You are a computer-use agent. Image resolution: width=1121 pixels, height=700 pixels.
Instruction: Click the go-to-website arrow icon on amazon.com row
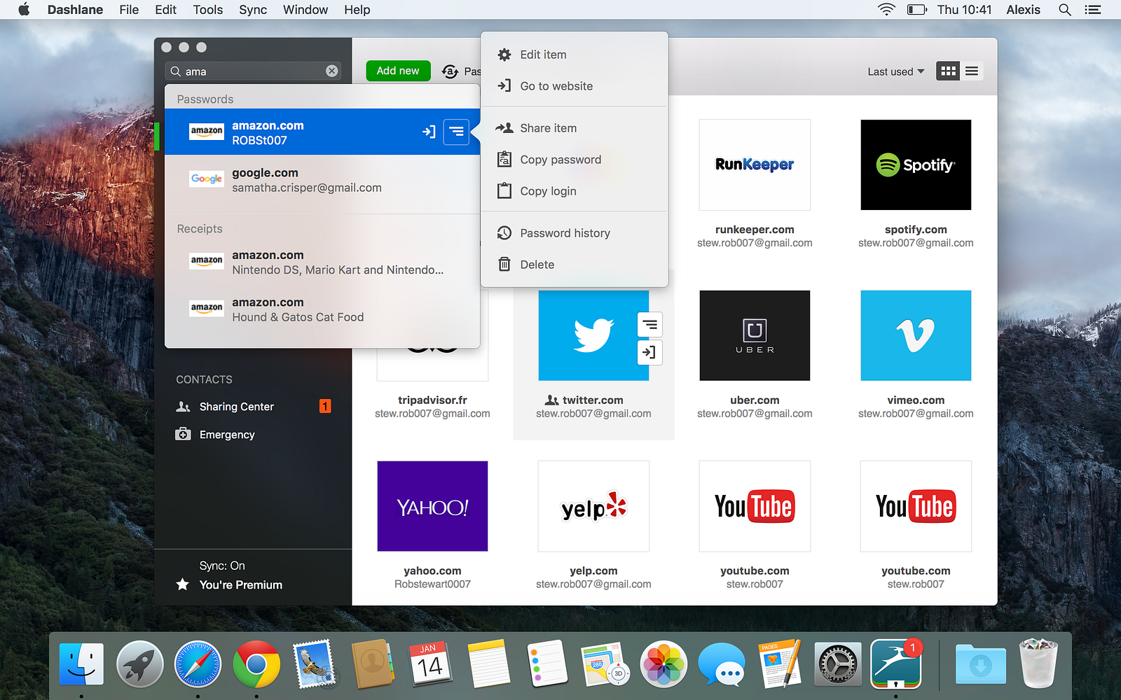(429, 132)
